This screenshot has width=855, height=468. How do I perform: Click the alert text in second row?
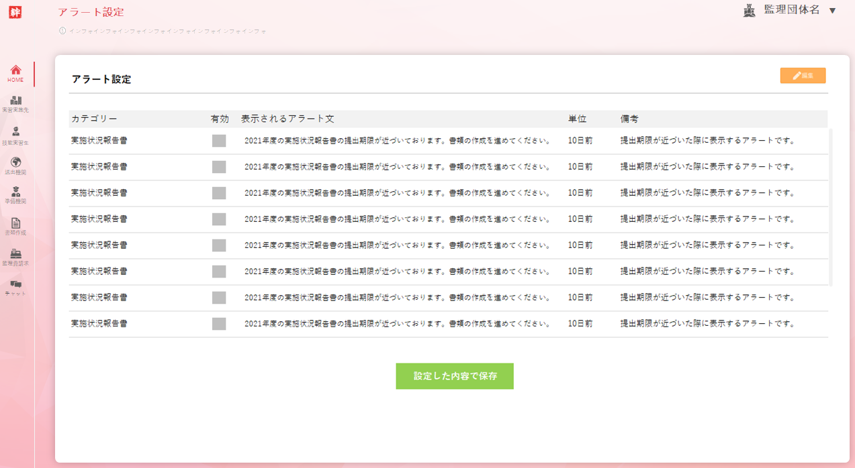pos(397,167)
